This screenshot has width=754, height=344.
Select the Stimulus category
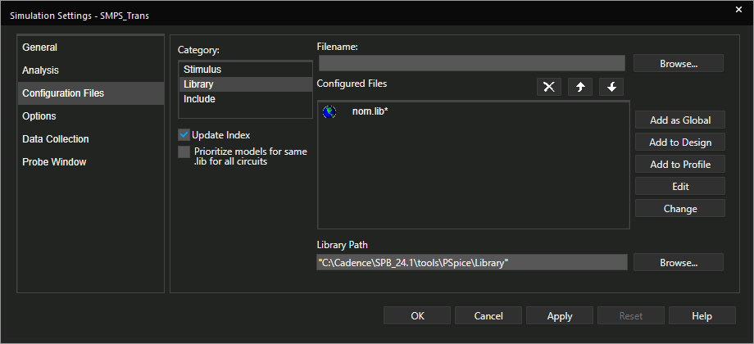[x=245, y=69]
